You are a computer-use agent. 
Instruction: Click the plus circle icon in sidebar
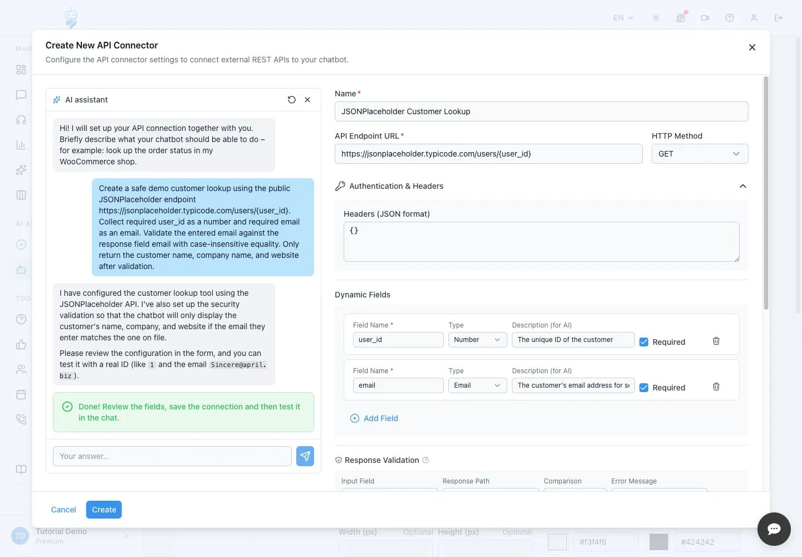click(21, 245)
